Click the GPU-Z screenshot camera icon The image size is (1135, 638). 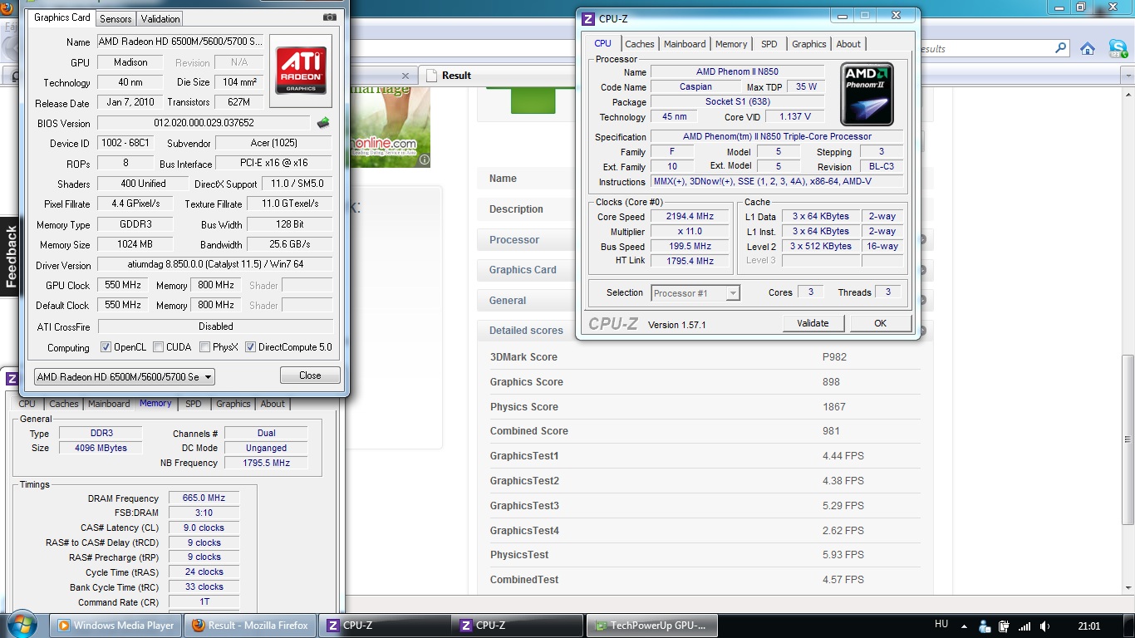pos(330,17)
